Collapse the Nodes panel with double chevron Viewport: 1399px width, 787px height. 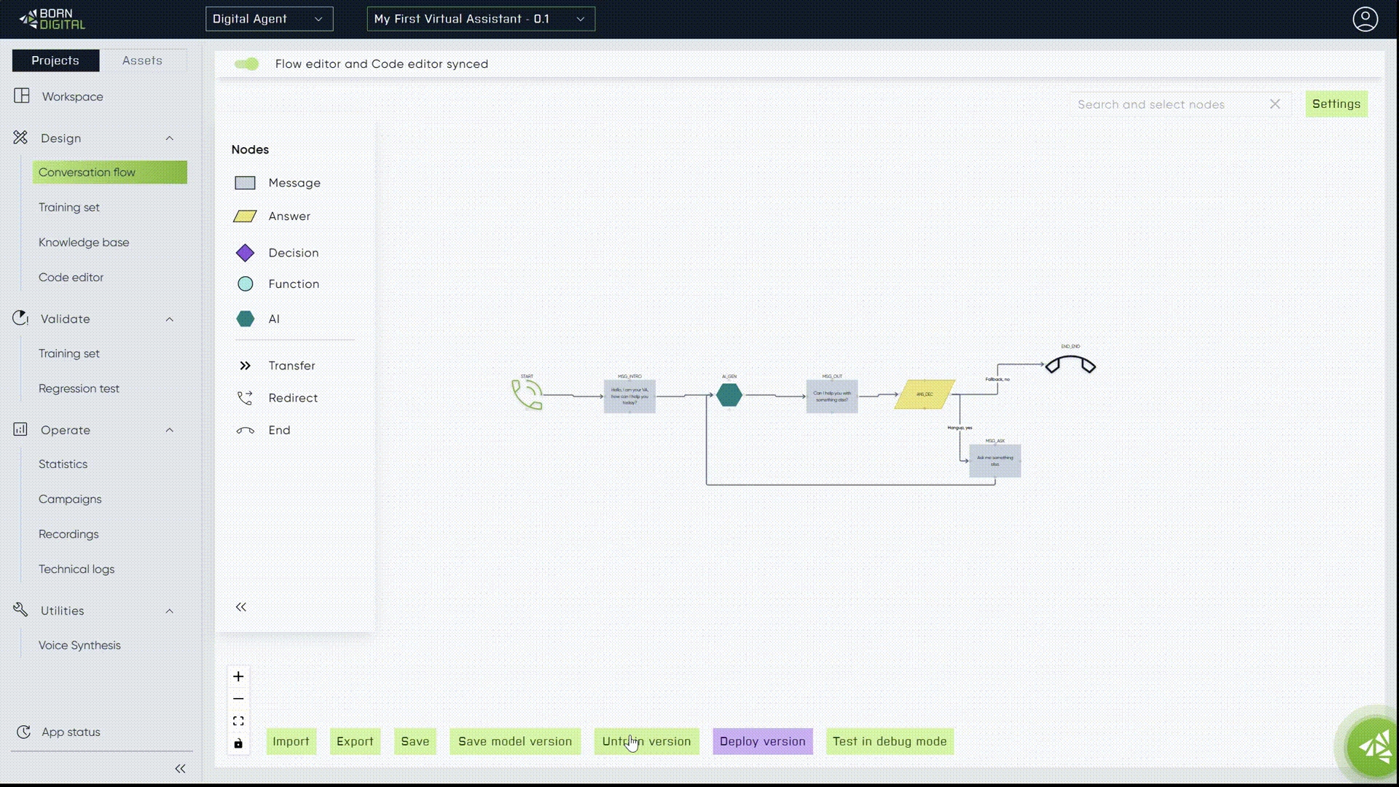point(241,607)
